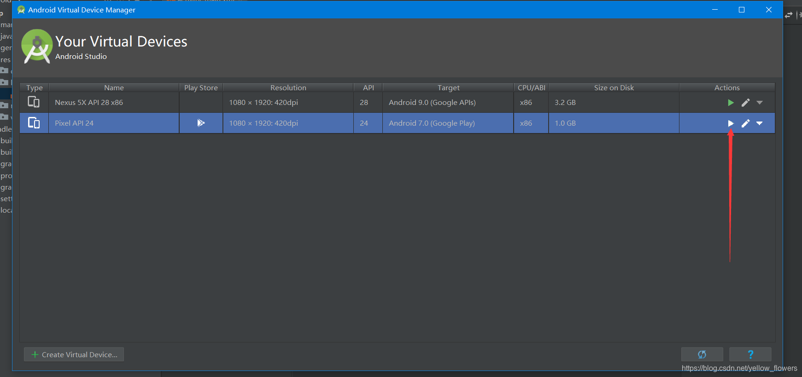Open more actions dropdown for Pixel API 24

760,123
